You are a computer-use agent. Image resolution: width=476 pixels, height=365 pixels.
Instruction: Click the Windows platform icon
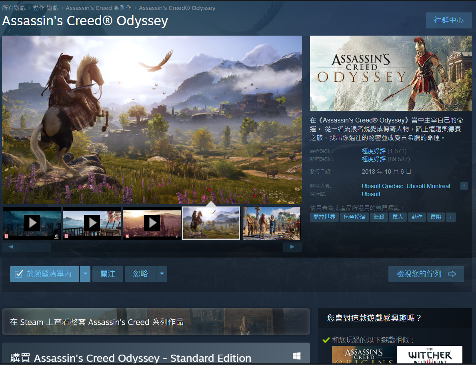pos(296,356)
